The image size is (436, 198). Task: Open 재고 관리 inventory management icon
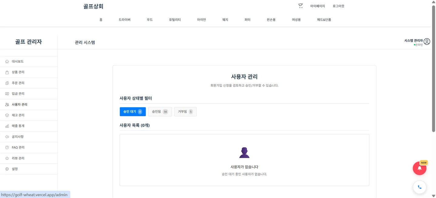coord(7,115)
